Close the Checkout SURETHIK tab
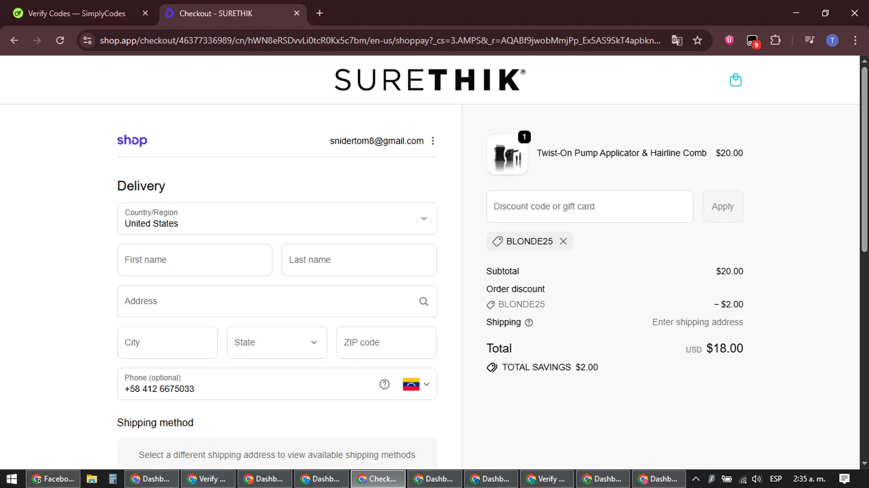The height and width of the screenshot is (488, 869). point(297,13)
